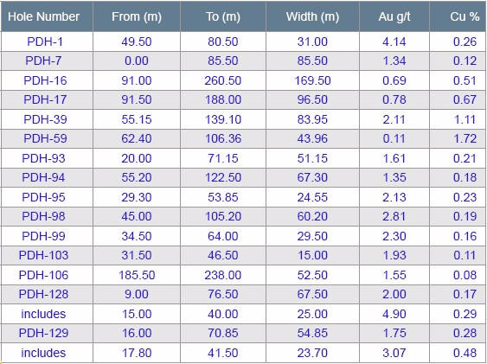The width and height of the screenshot is (487, 364).
Task: Select the PDH-106 row label
Action: click(43, 275)
